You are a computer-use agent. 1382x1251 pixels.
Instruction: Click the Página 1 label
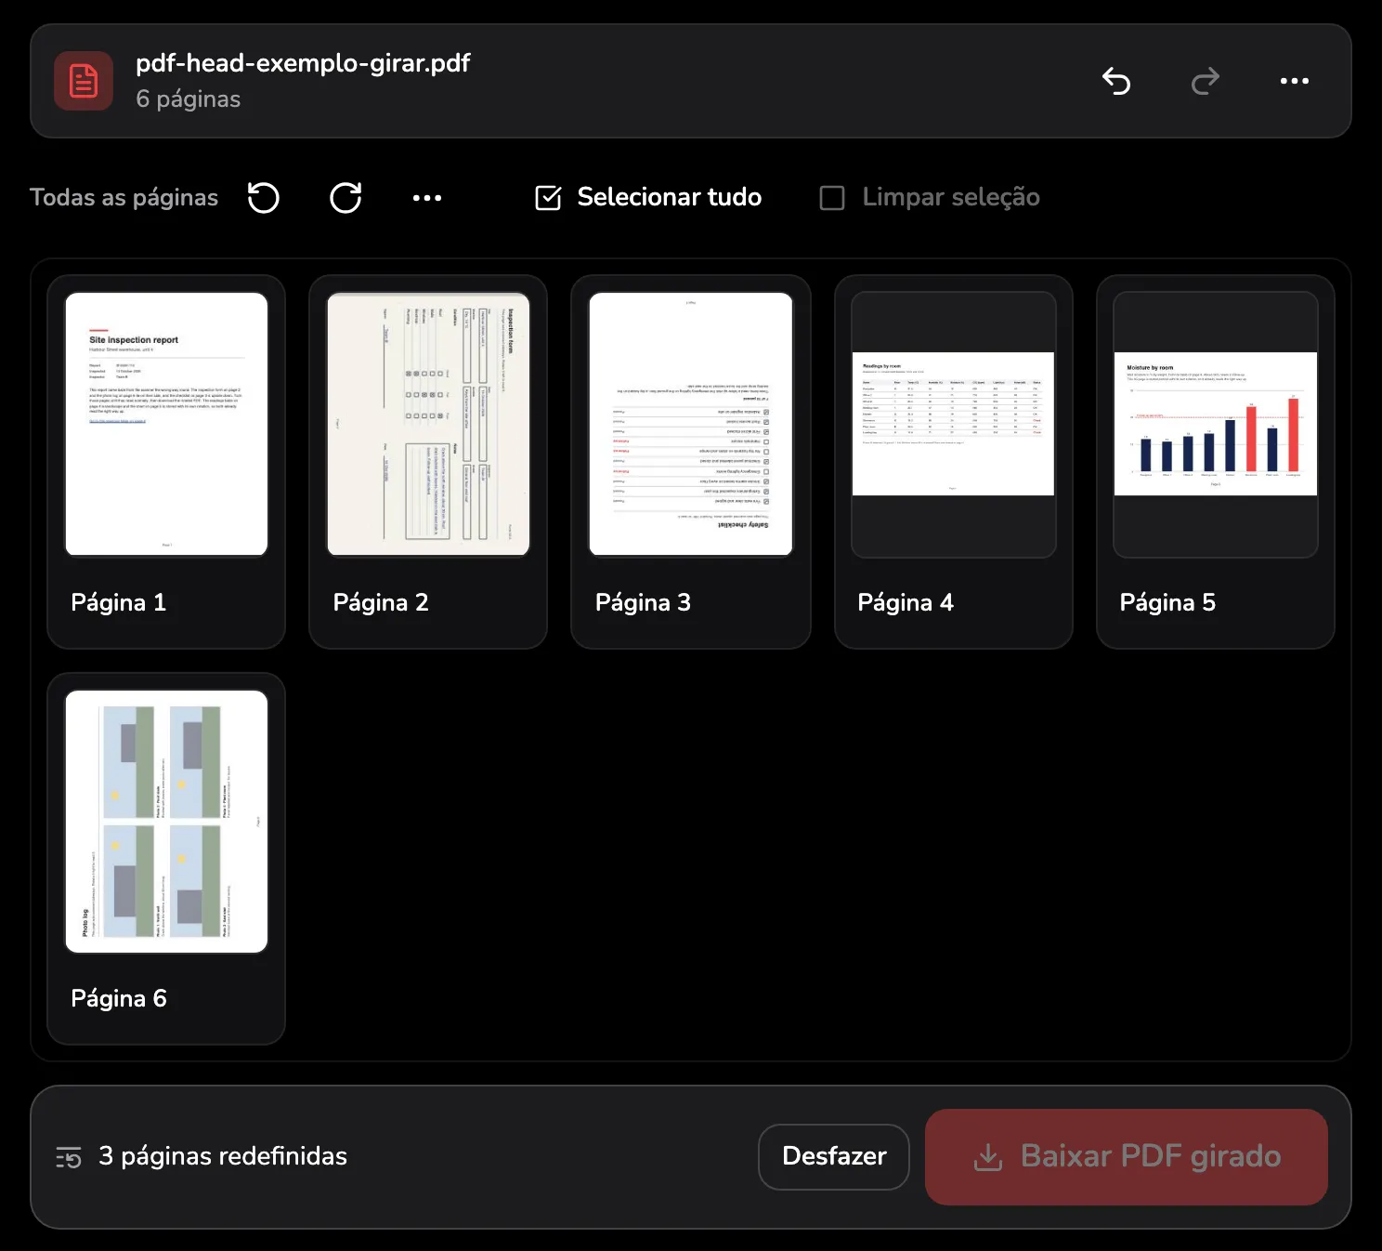coord(119,602)
